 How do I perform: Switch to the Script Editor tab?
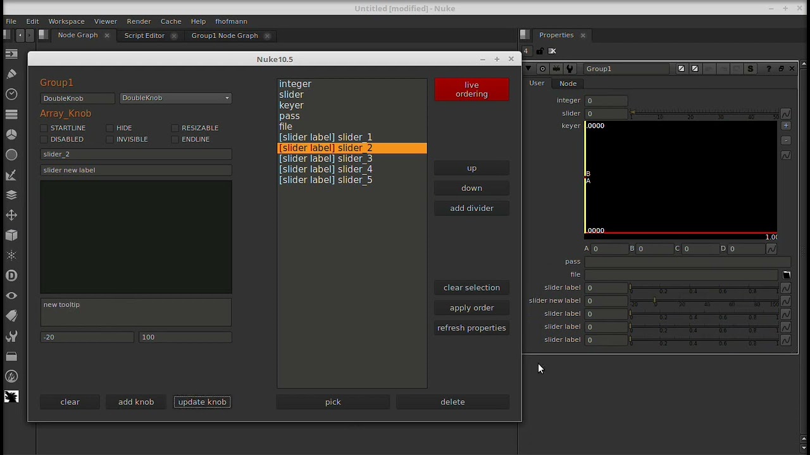pyautogui.click(x=144, y=35)
